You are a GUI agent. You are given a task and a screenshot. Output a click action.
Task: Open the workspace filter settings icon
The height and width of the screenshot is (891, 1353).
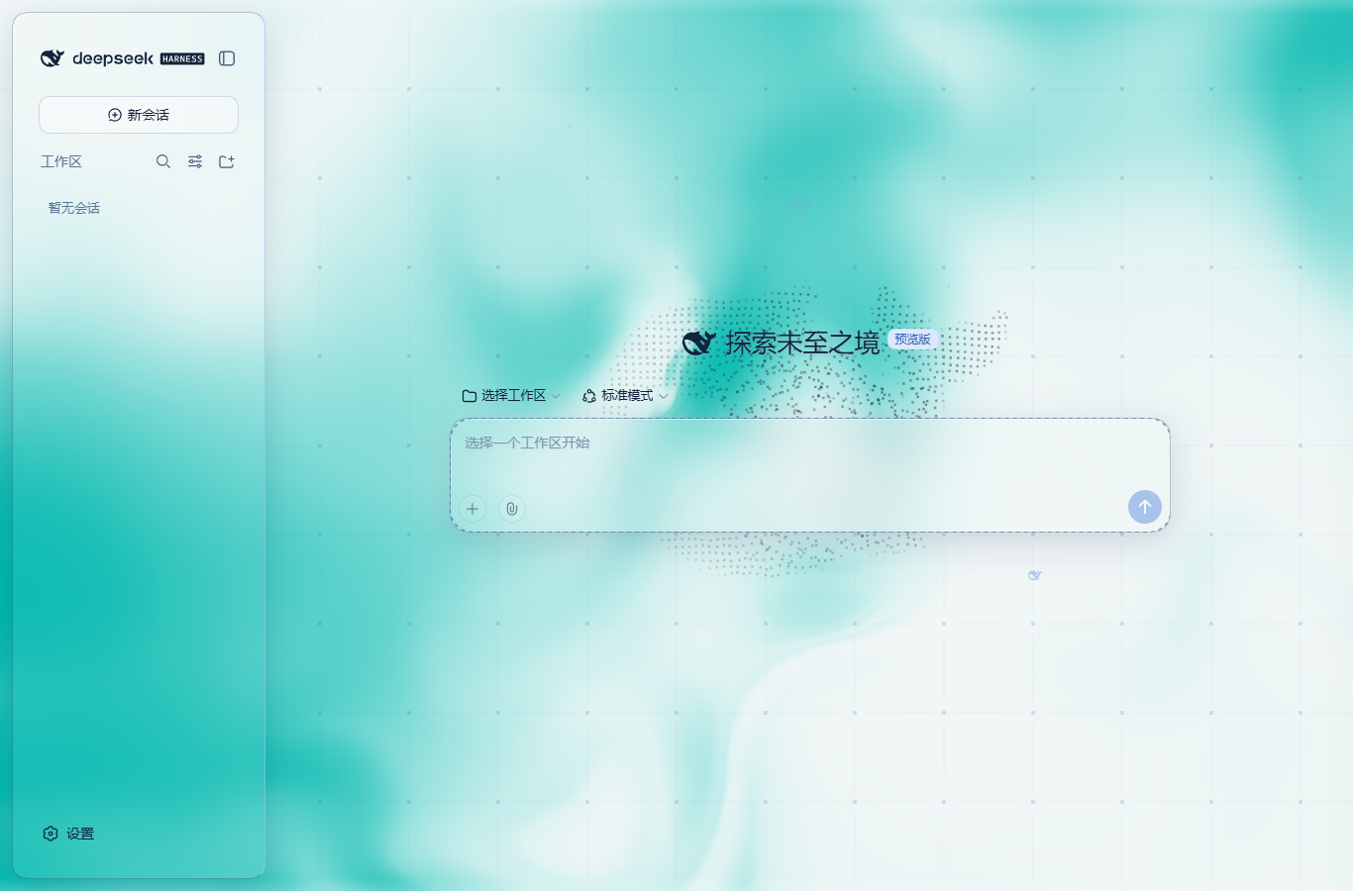click(195, 161)
